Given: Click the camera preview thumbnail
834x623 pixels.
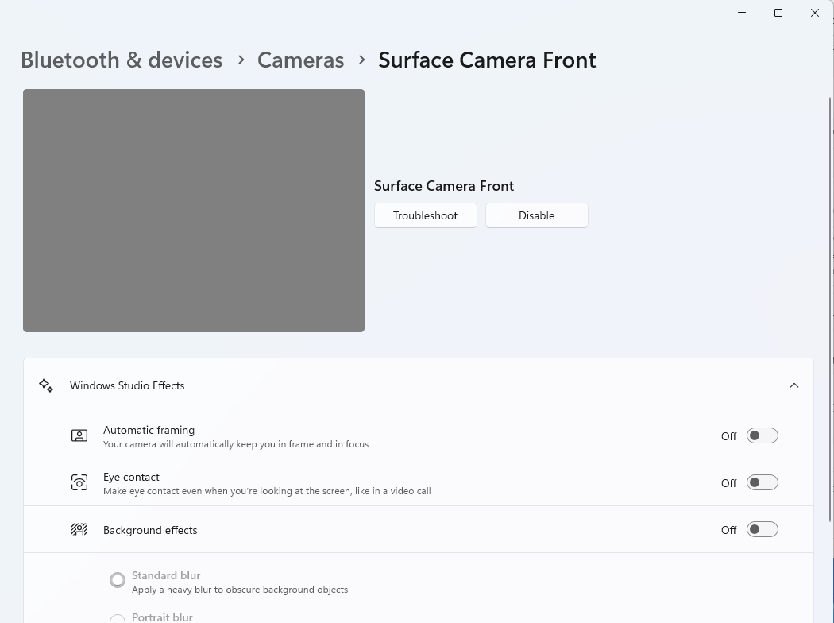Looking at the screenshot, I should [x=194, y=211].
